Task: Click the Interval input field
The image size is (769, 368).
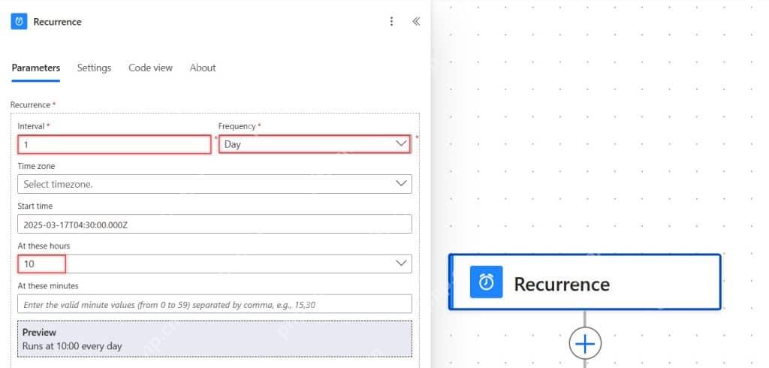Action: pyautogui.click(x=114, y=145)
